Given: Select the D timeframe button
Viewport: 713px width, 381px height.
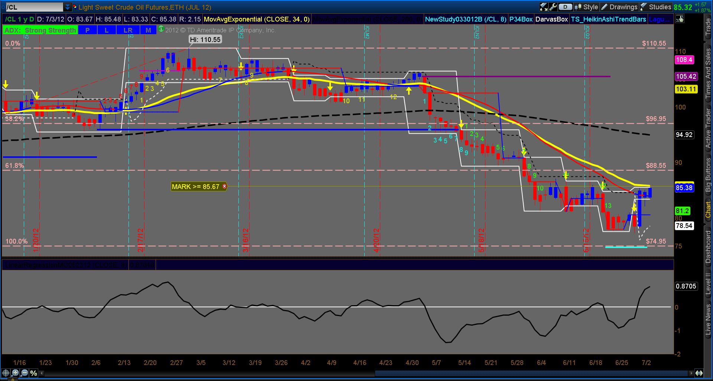Looking at the screenshot, I should pyautogui.click(x=565, y=7).
